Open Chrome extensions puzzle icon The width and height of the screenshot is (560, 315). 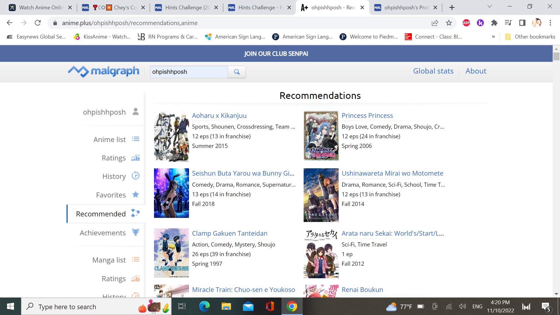(494, 23)
